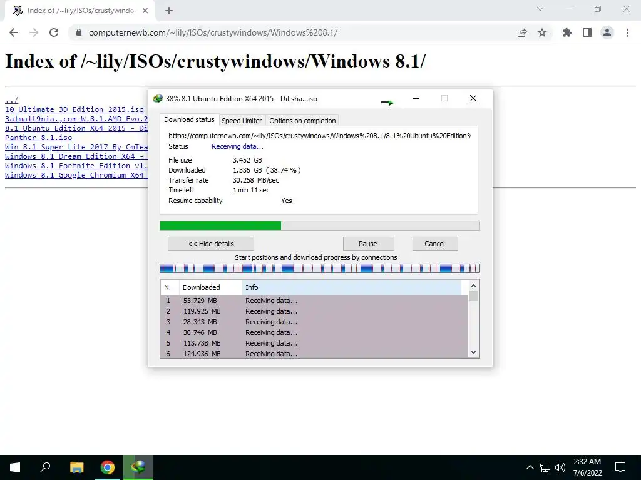Screen dimensions: 641x480
Task: Open the Speed Limiter tab
Action: pyautogui.click(x=242, y=121)
